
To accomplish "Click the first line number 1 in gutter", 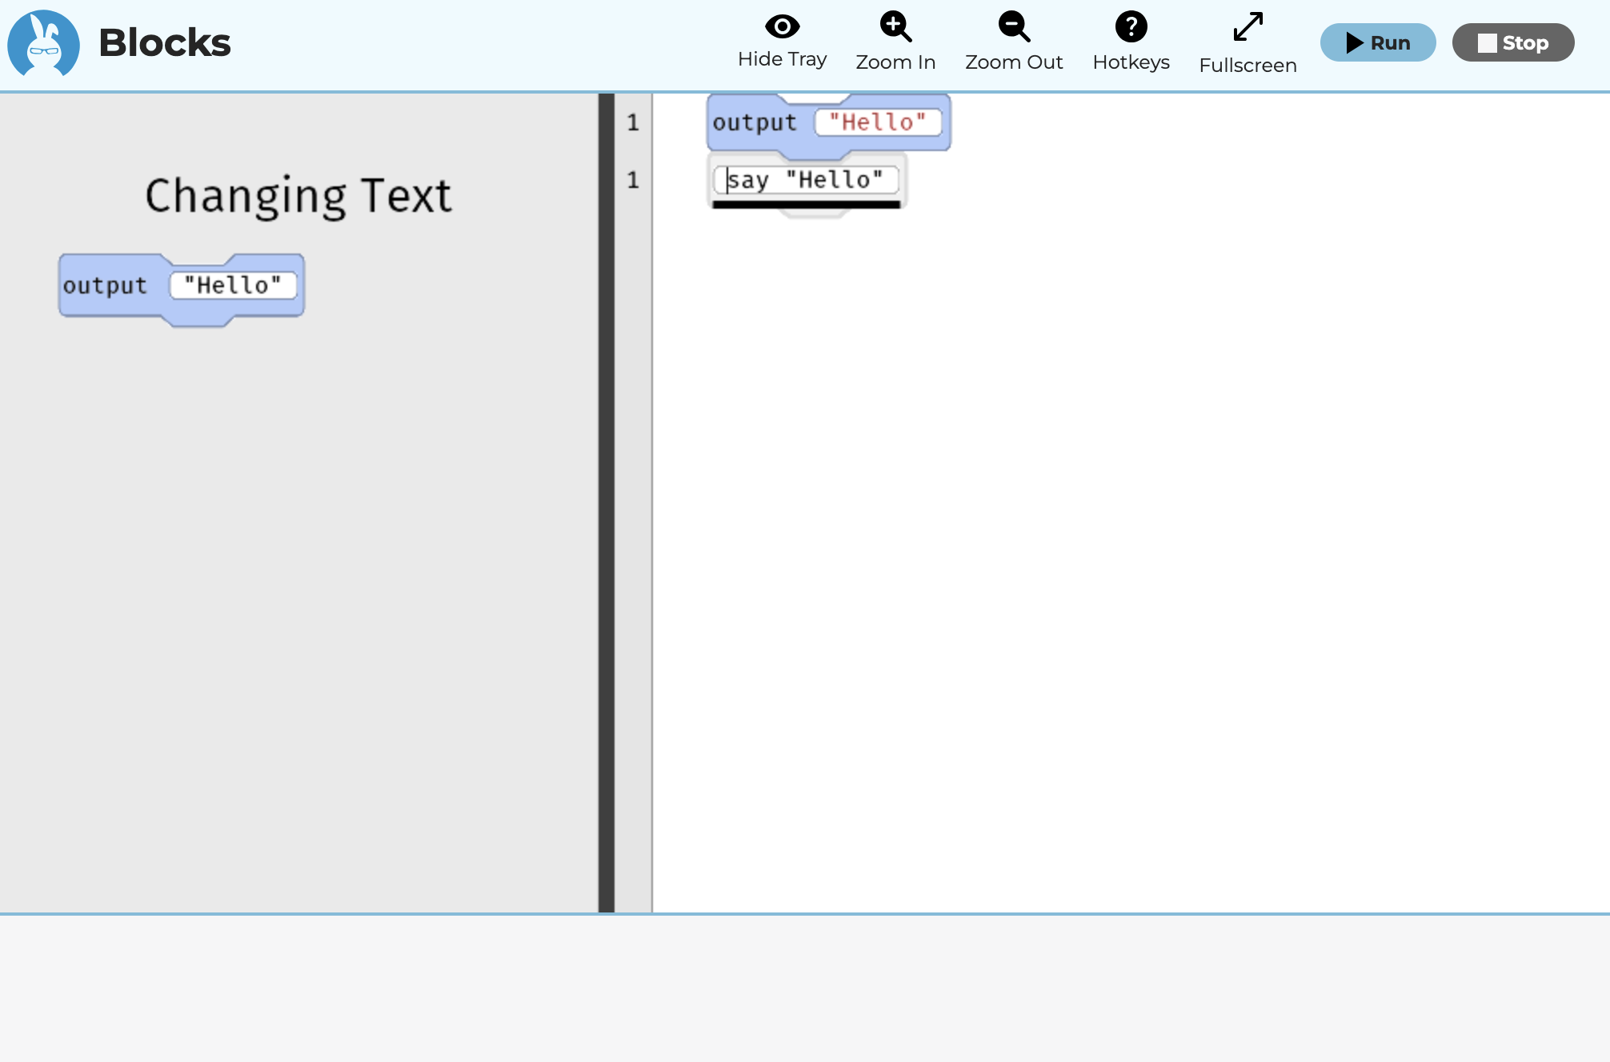I will click(633, 122).
